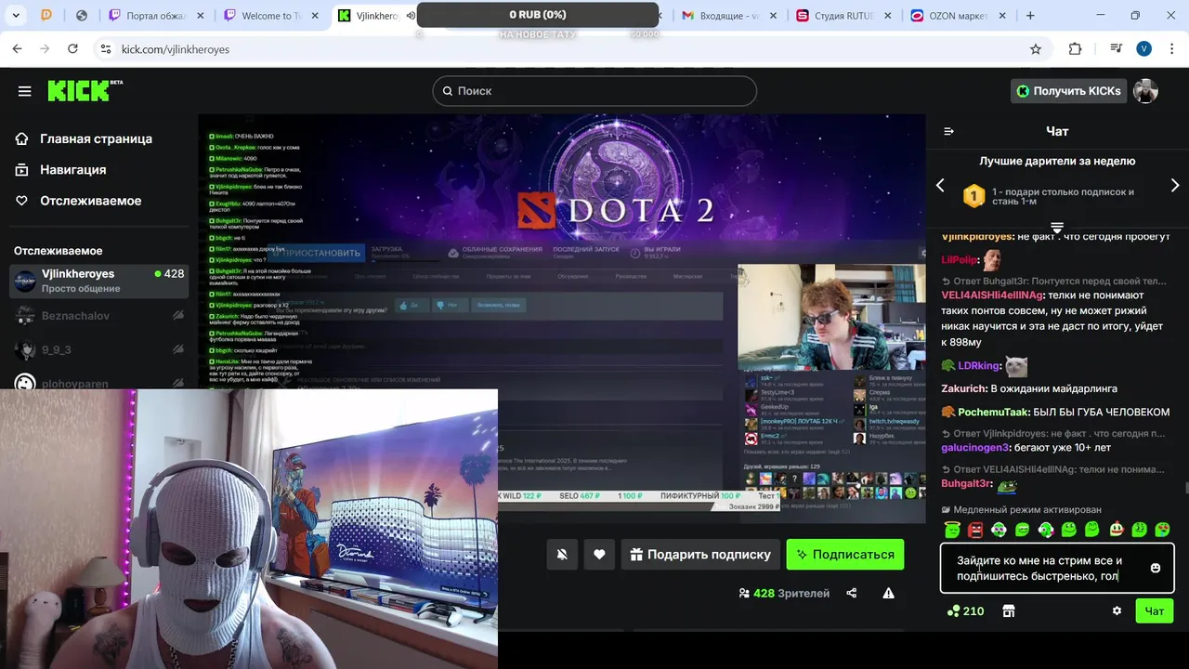
Task: Select the Beznachalov offline channel
Action: 98,316
